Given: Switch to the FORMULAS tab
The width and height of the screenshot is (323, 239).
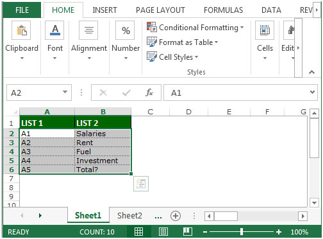Looking at the screenshot, I should 223,10.
